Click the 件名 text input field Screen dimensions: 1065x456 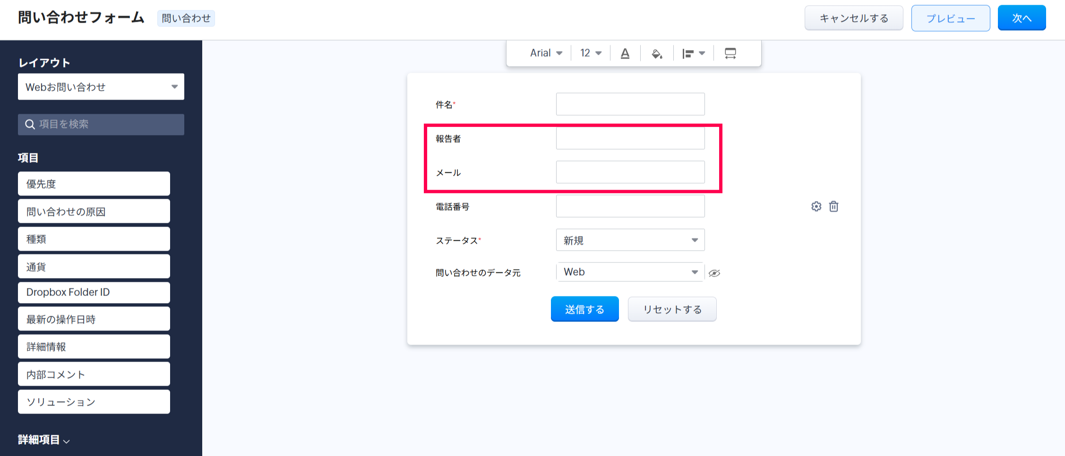coord(630,104)
